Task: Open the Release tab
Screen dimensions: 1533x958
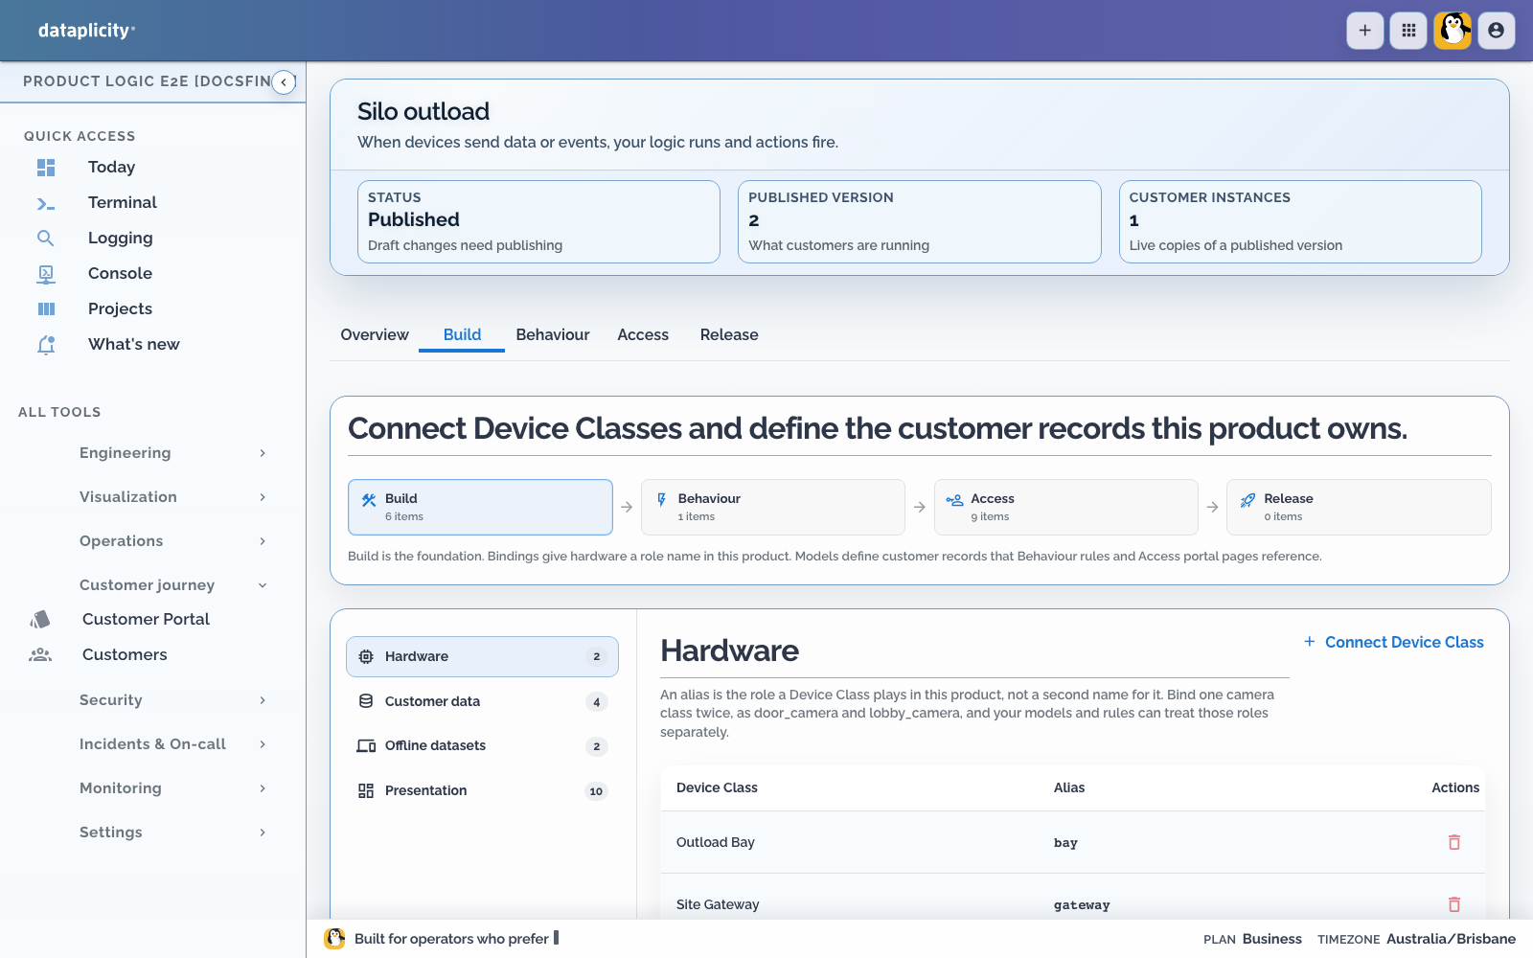Action: click(x=729, y=335)
